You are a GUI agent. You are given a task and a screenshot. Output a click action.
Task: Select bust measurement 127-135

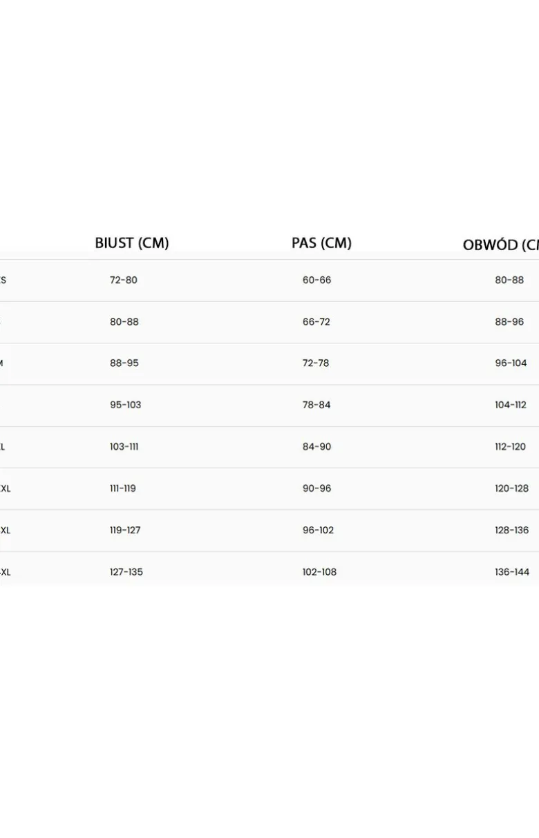click(126, 572)
